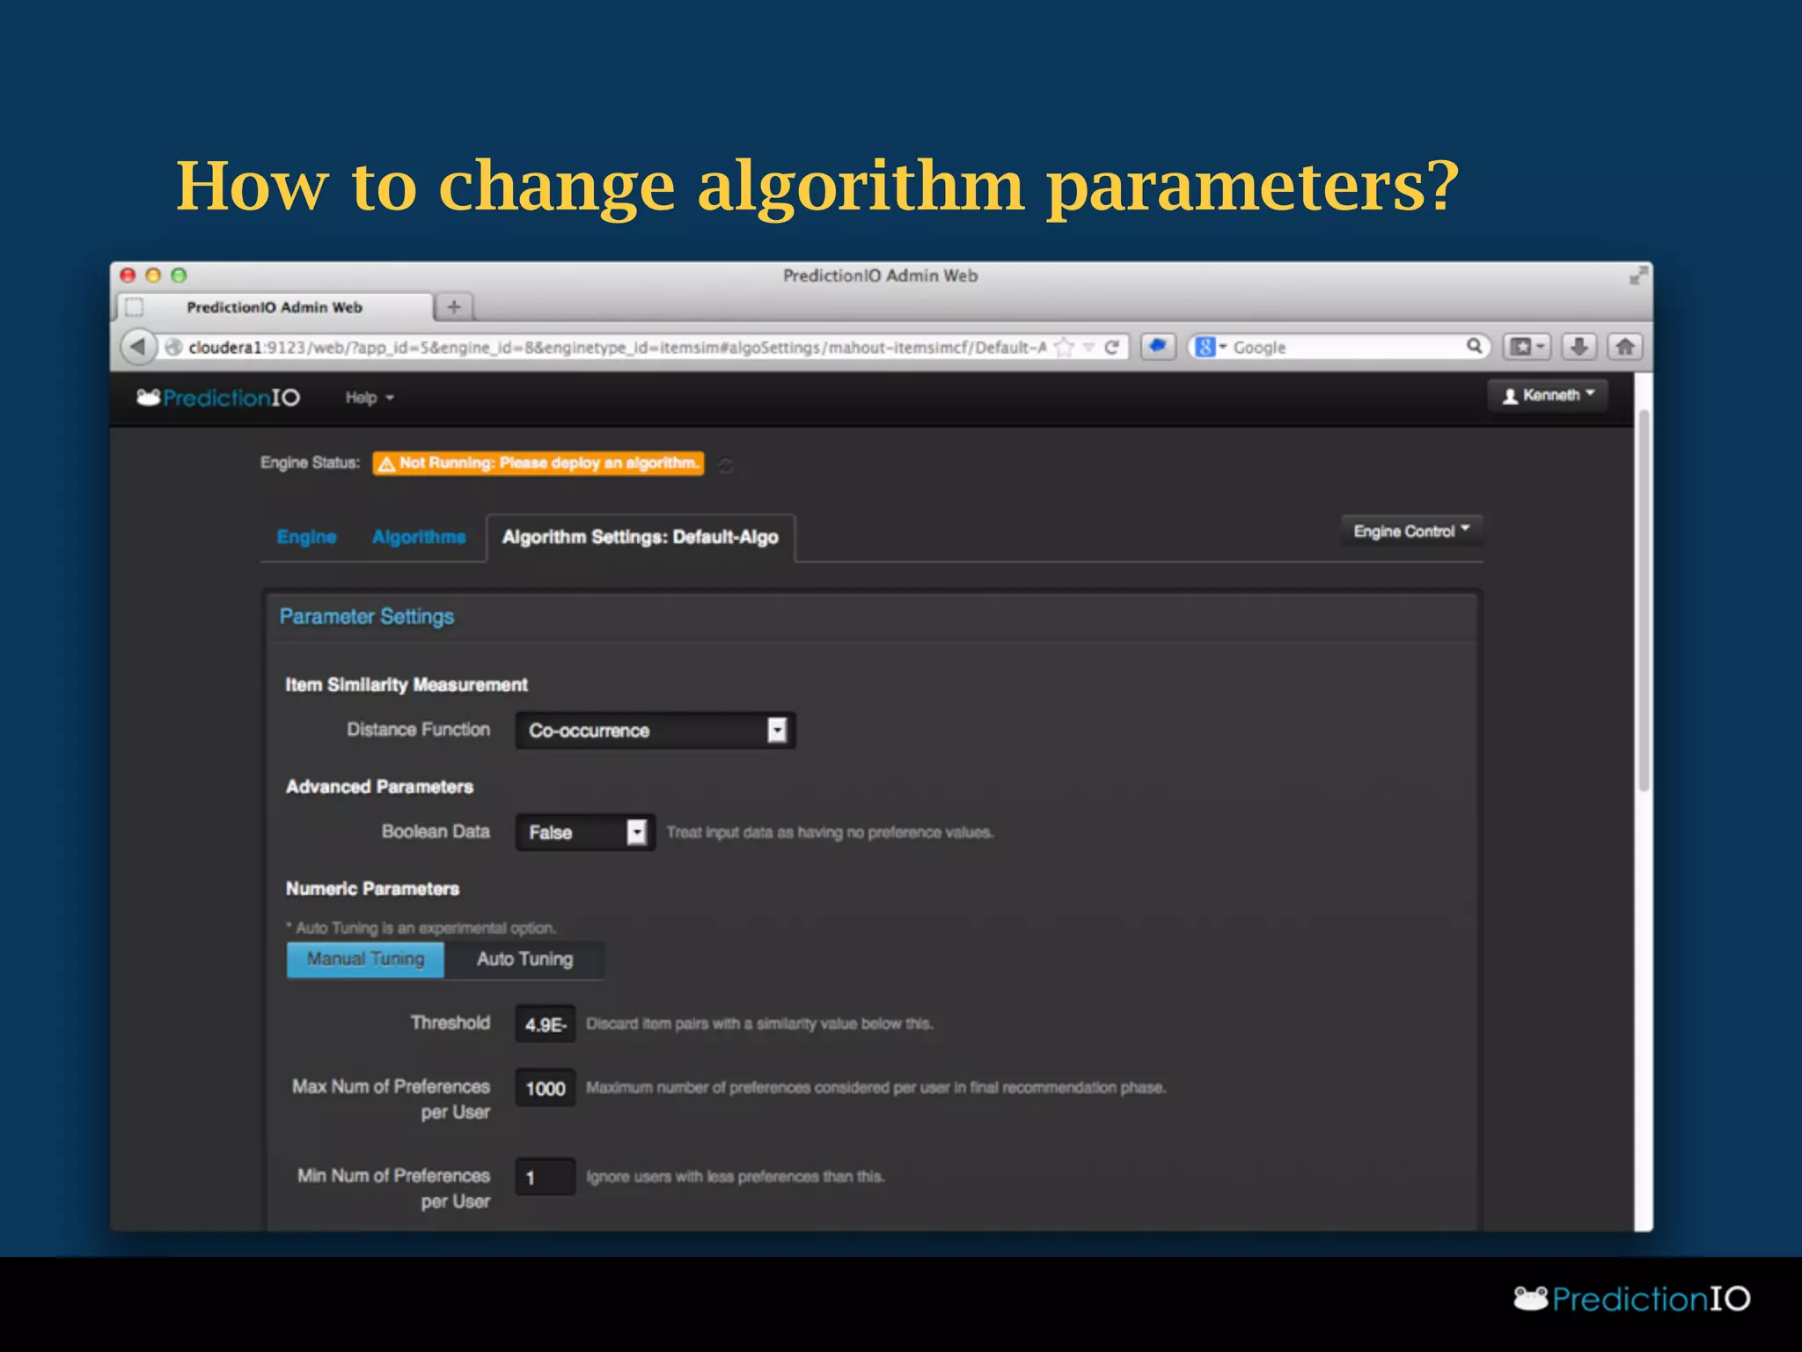Click the Parameter Settings heading

[367, 616]
